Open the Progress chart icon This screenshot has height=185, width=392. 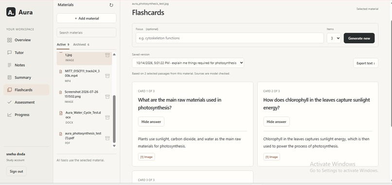pos(10,115)
